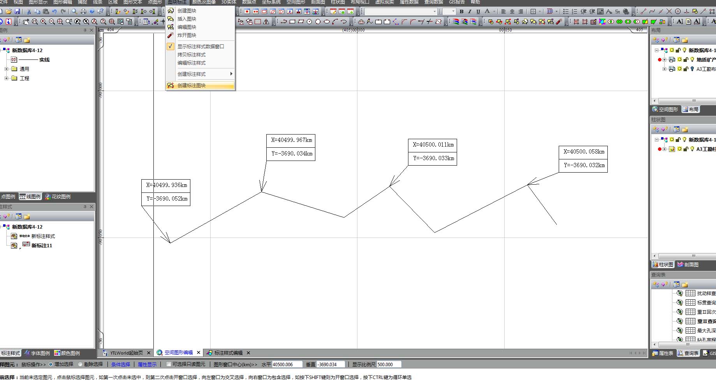Click the folder icon in the 布局 panel toolbar
The height and width of the screenshot is (381, 716).
pos(685,40)
